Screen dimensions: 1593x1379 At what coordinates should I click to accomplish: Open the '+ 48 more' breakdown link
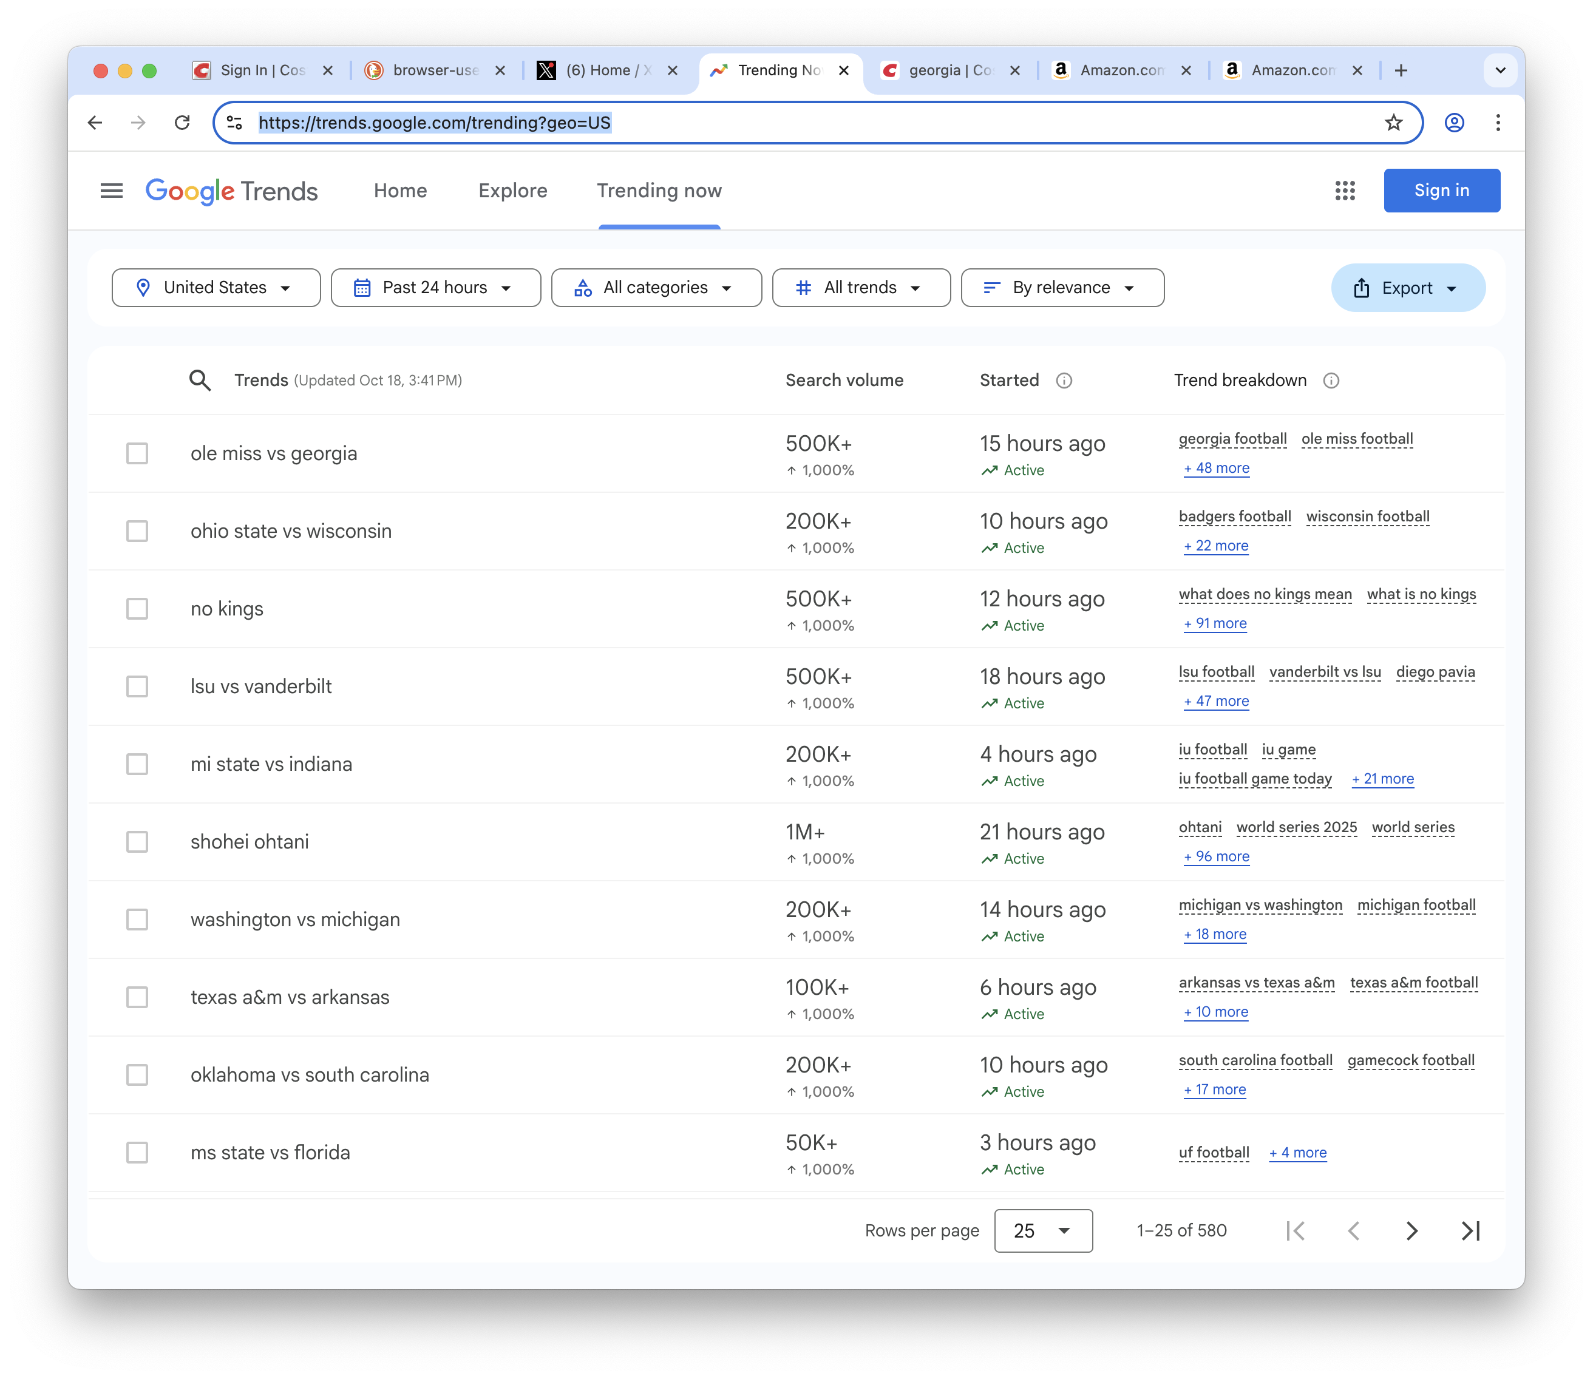pyautogui.click(x=1217, y=469)
